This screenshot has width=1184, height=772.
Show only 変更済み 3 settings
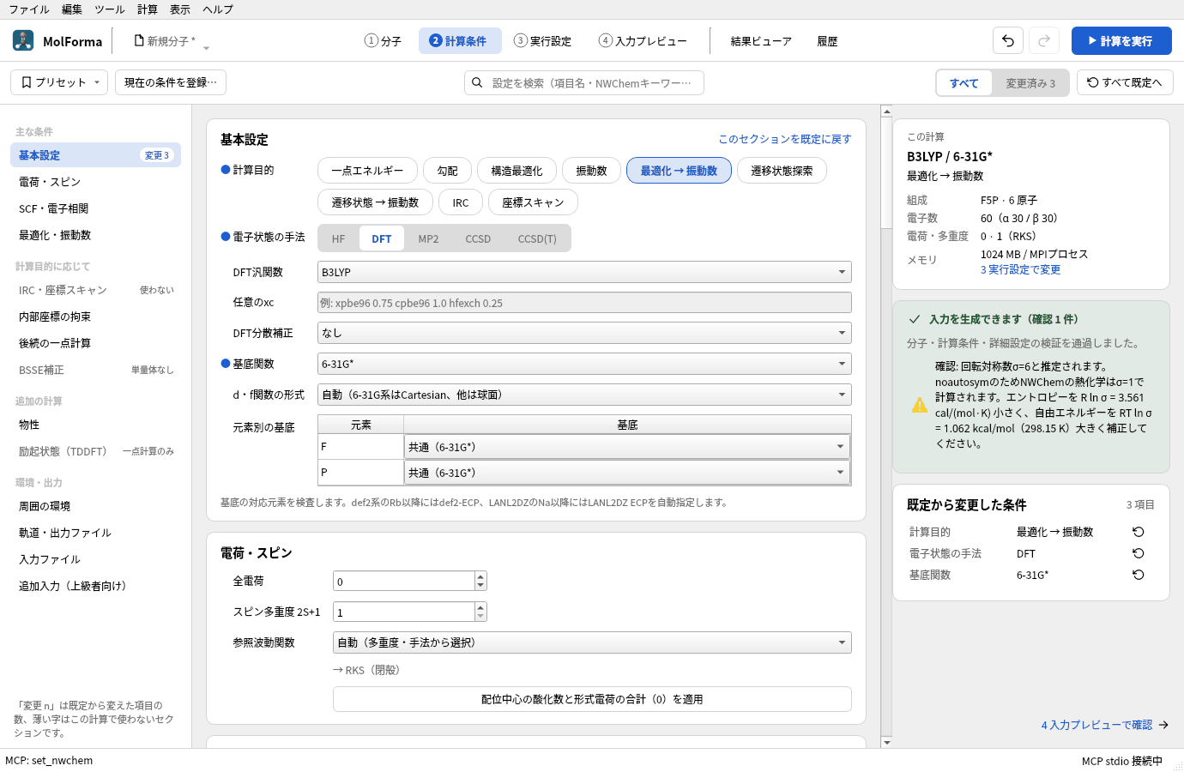[1030, 83]
